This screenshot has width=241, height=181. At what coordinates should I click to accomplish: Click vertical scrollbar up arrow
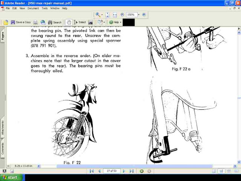coord(239,33)
